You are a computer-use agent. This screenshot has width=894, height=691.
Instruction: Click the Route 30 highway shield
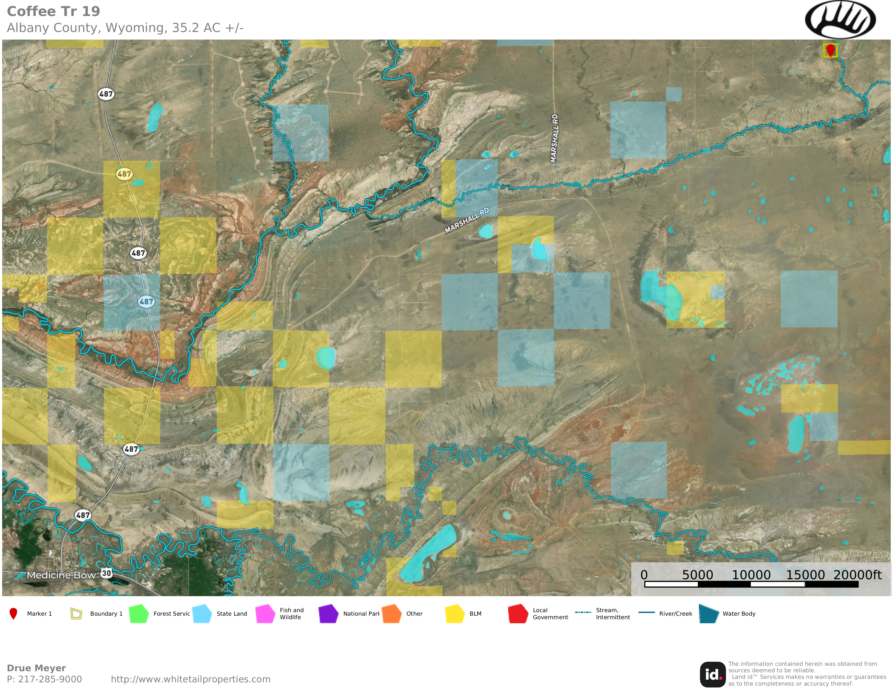click(x=106, y=573)
